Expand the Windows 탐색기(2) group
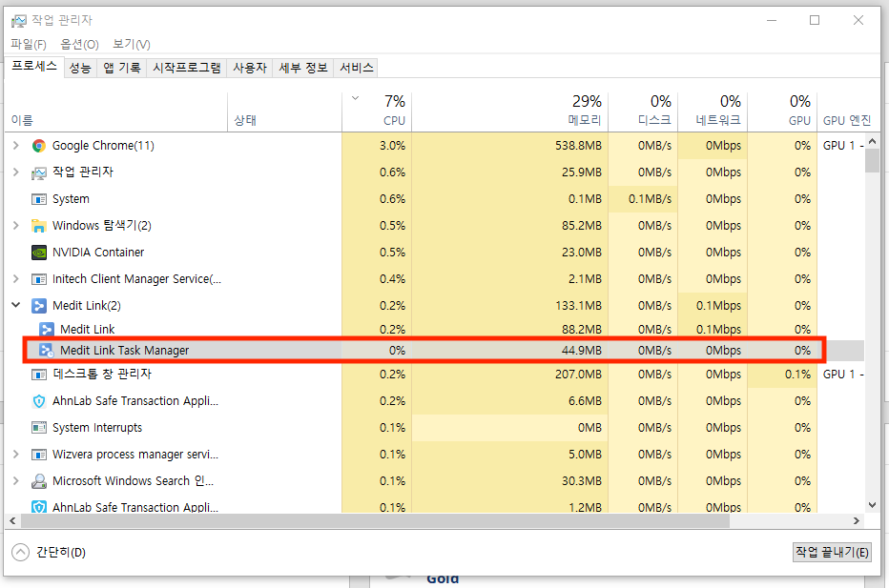The width and height of the screenshot is (889, 588). (16, 226)
